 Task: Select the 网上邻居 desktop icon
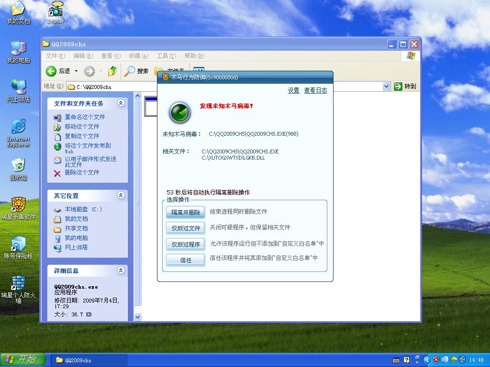click(18, 91)
